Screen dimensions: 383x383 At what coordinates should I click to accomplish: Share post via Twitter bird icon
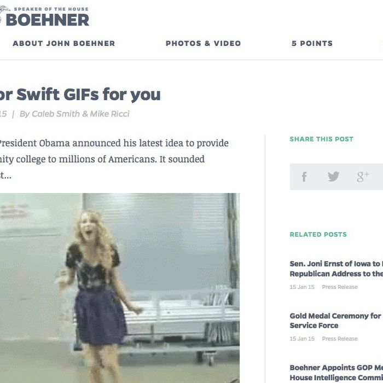pos(333,176)
